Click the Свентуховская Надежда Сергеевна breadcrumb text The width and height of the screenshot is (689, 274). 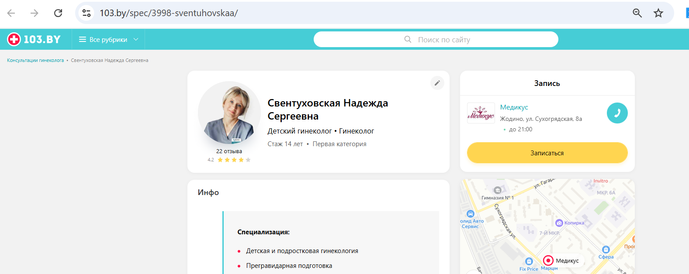click(x=110, y=60)
